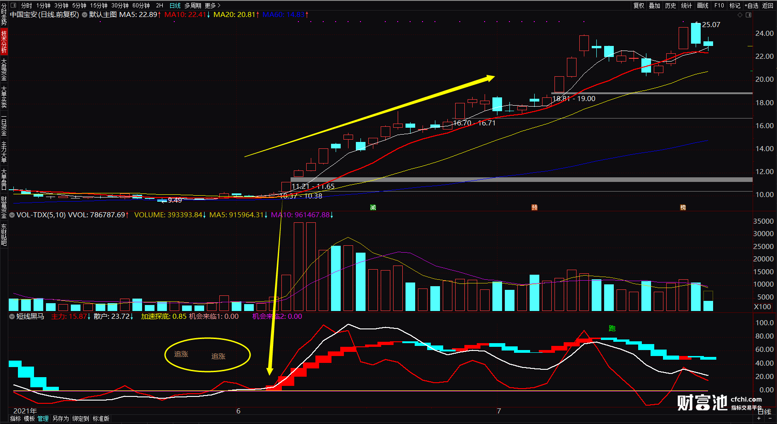Click the green 跑 signal on indicator chart
The height and width of the screenshot is (424, 777).
(612, 328)
